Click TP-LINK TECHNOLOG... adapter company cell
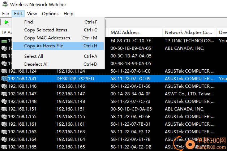This screenshot has height=151, width=227. coord(189,41)
